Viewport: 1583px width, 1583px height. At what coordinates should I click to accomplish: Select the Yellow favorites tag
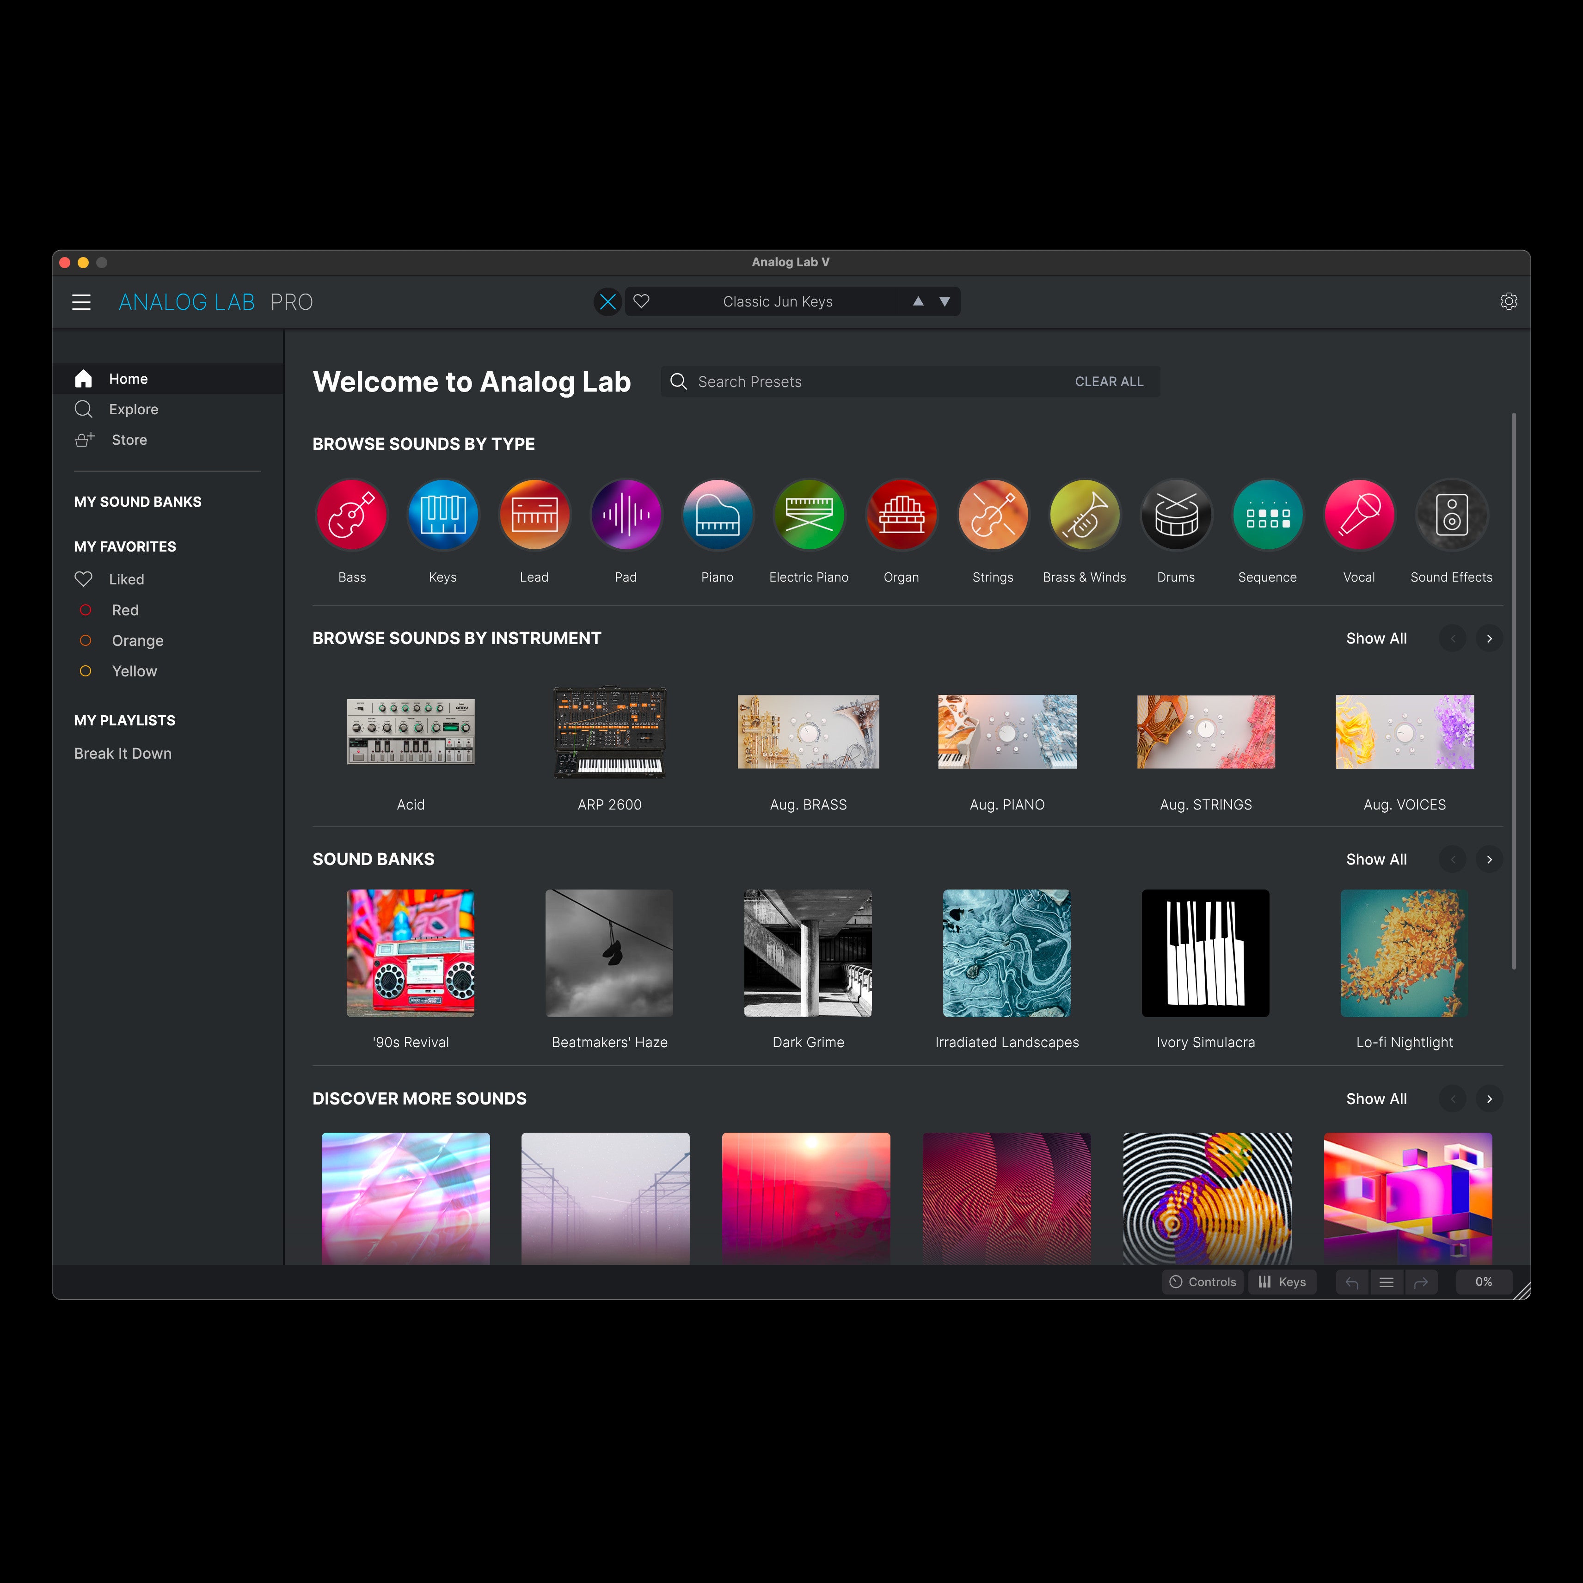[x=168, y=671]
